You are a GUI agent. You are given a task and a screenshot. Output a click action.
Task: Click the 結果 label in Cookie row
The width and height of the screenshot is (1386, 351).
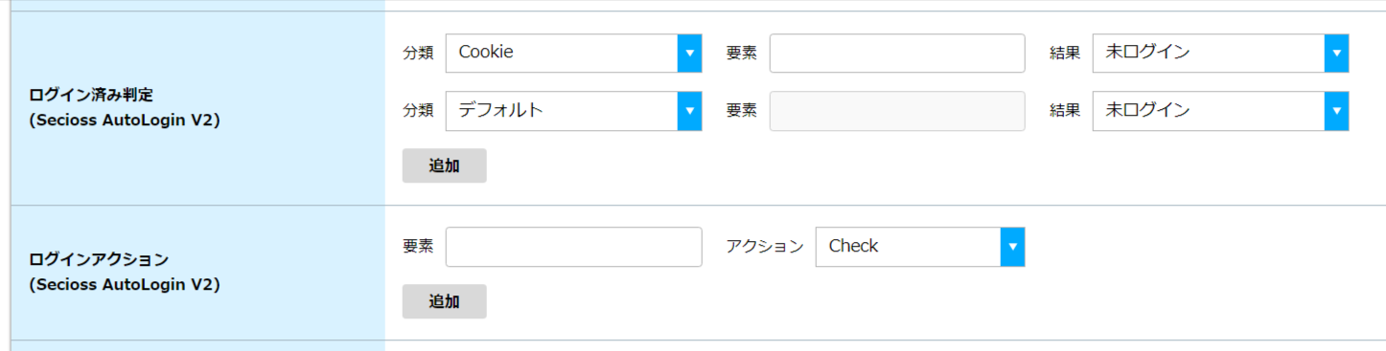(x=1066, y=54)
